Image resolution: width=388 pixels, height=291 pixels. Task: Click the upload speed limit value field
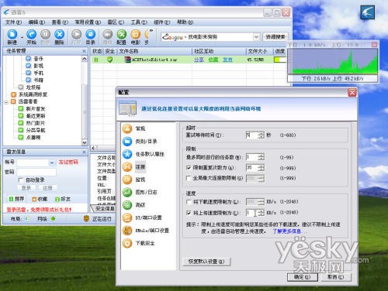point(252,213)
